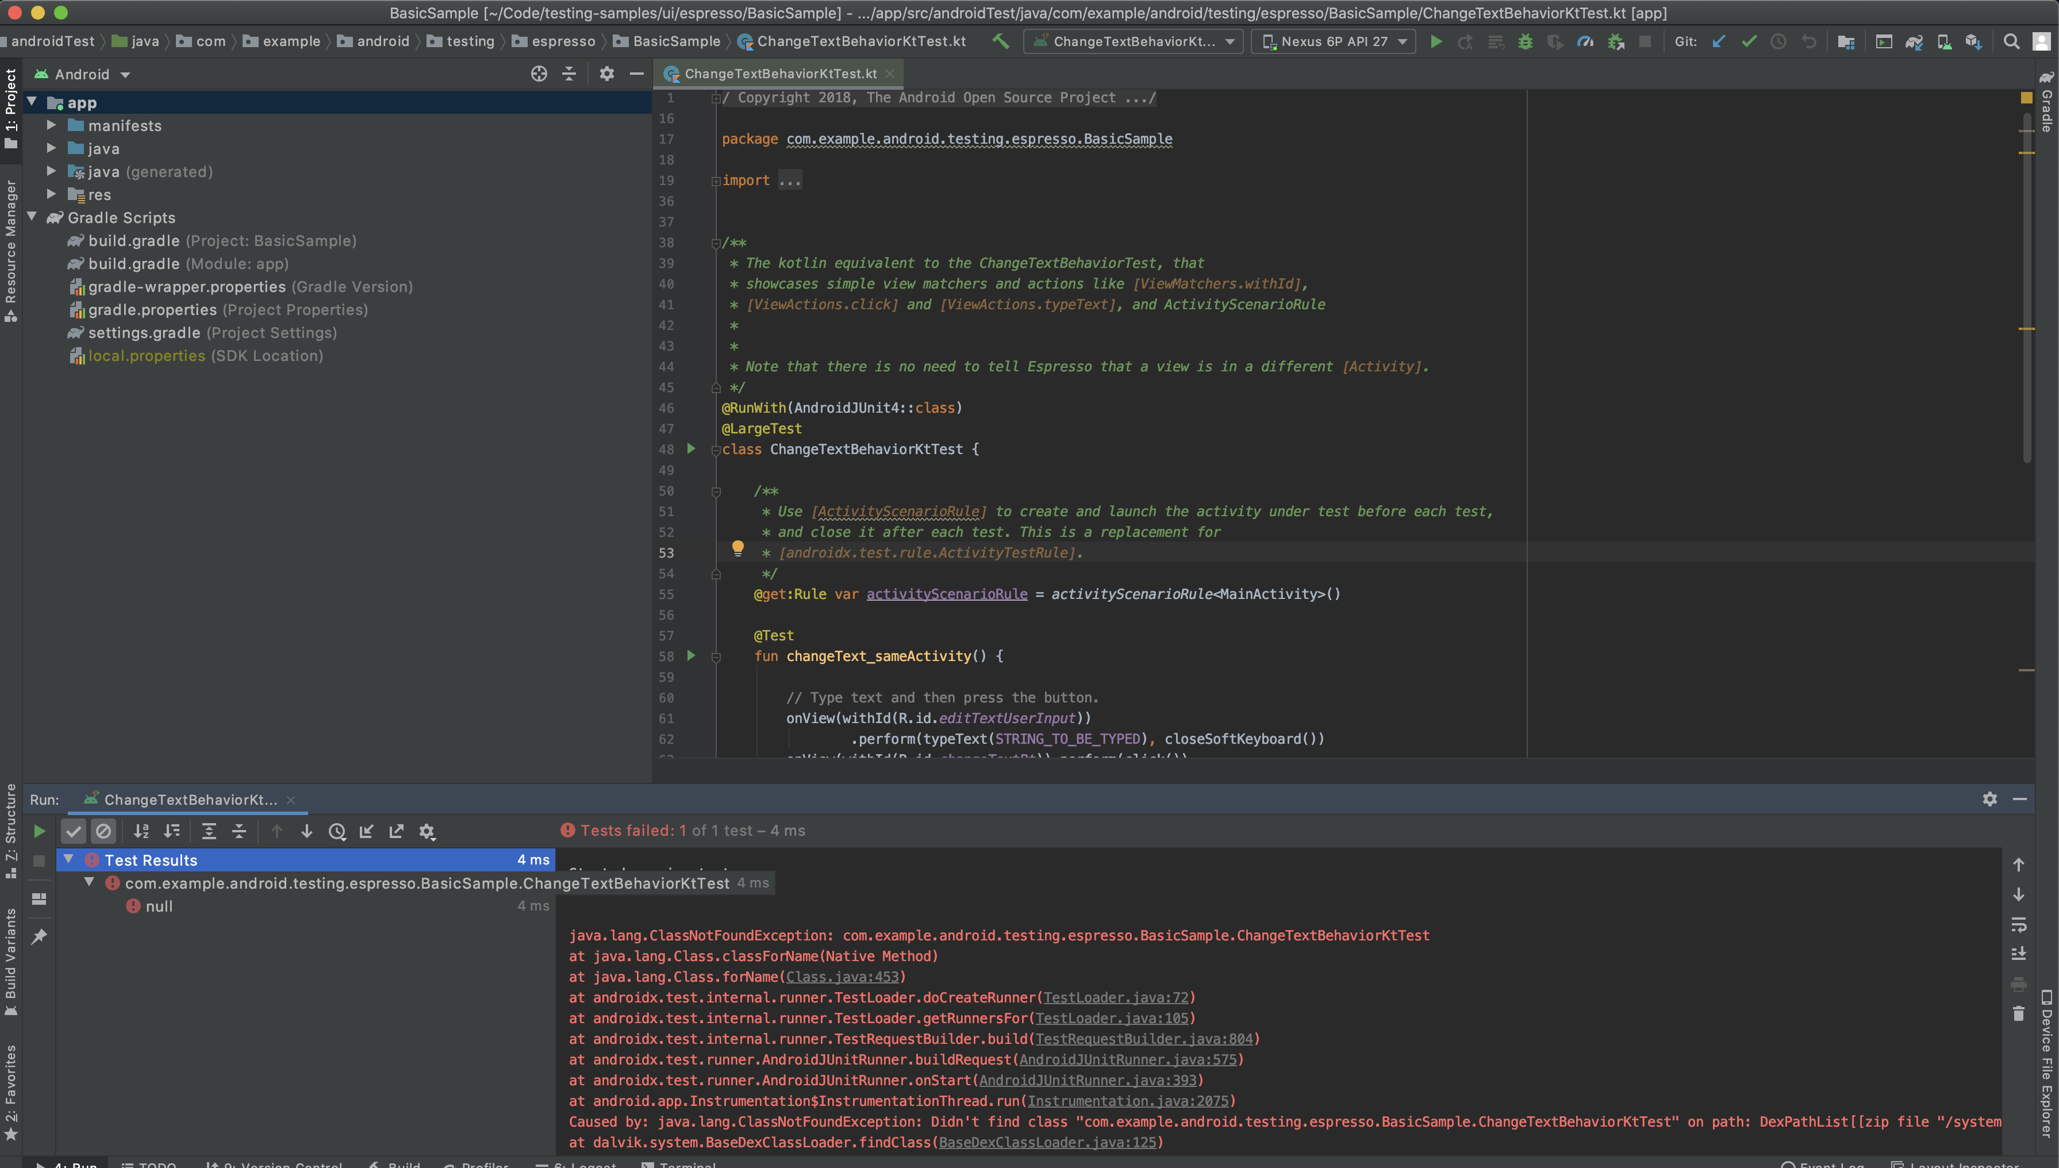
Task: Click locate file target icon in Project panel
Action: 539,74
